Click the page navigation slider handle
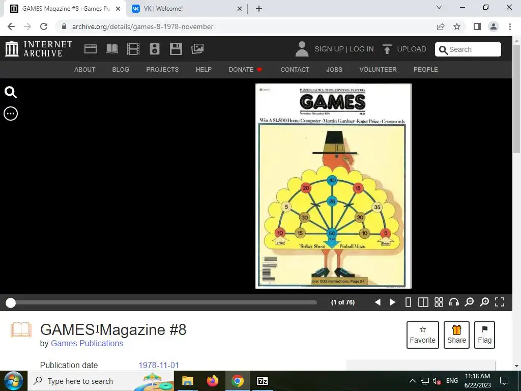 coord(11,303)
